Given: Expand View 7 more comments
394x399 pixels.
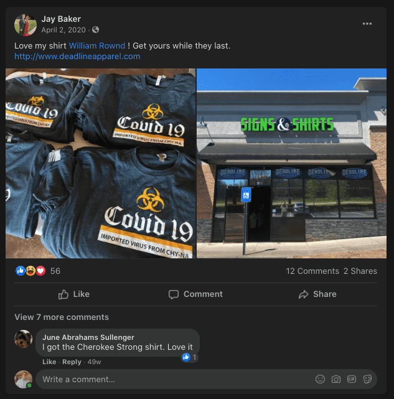Looking at the screenshot, I should 62,317.
